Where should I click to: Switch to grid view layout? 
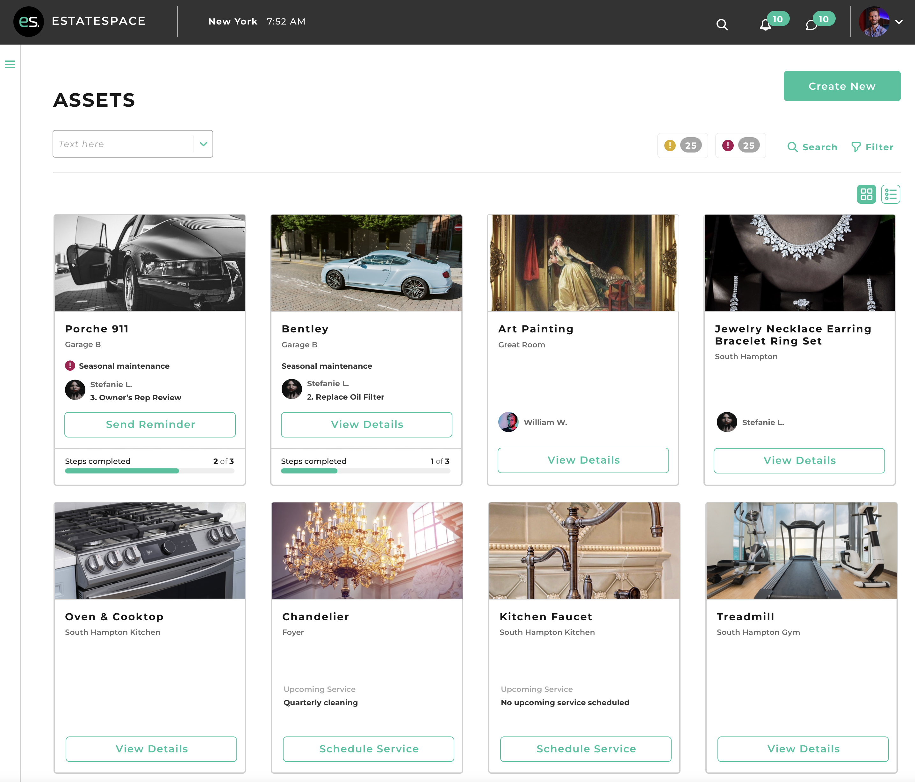[867, 194]
